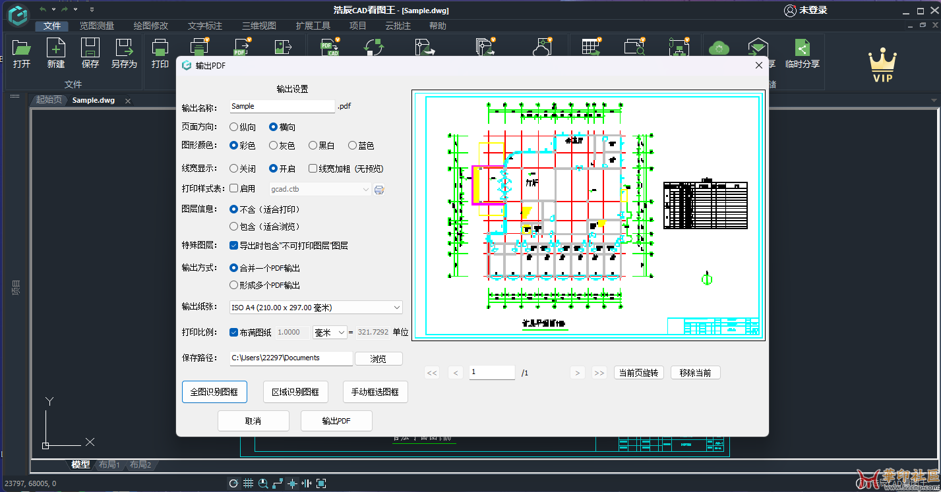Open the ISO A4 paper size dropdown
The image size is (941, 492).
(x=316, y=308)
